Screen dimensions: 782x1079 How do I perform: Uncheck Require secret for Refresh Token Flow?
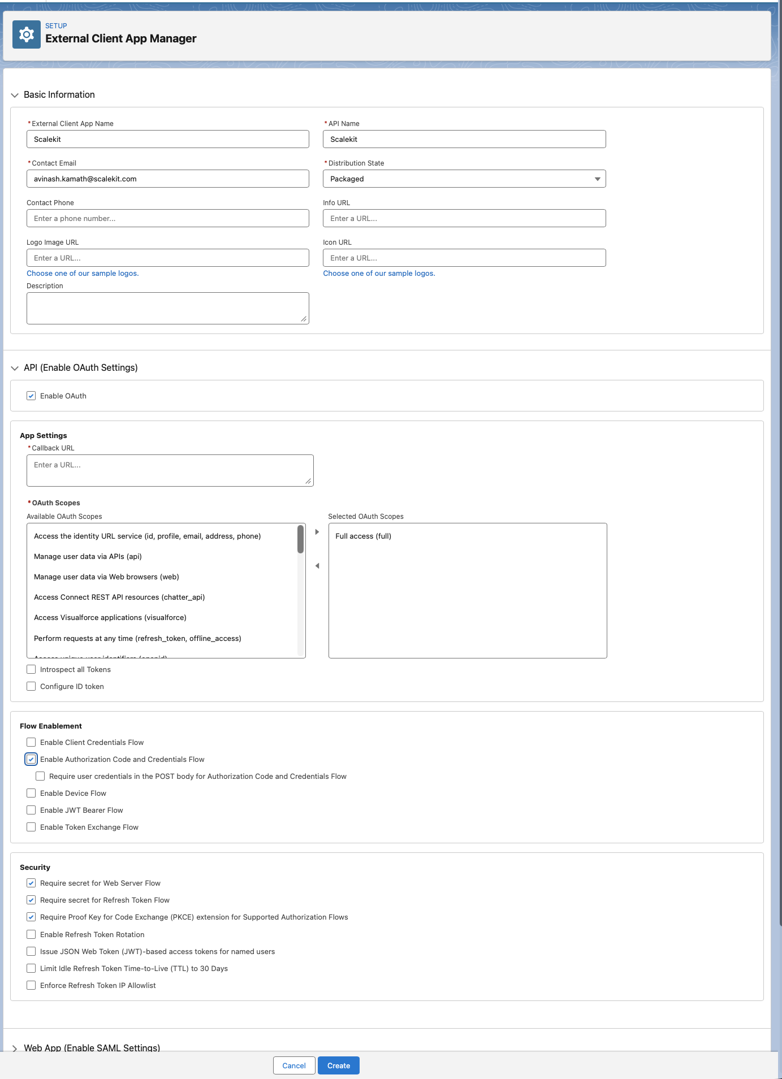(x=31, y=900)
